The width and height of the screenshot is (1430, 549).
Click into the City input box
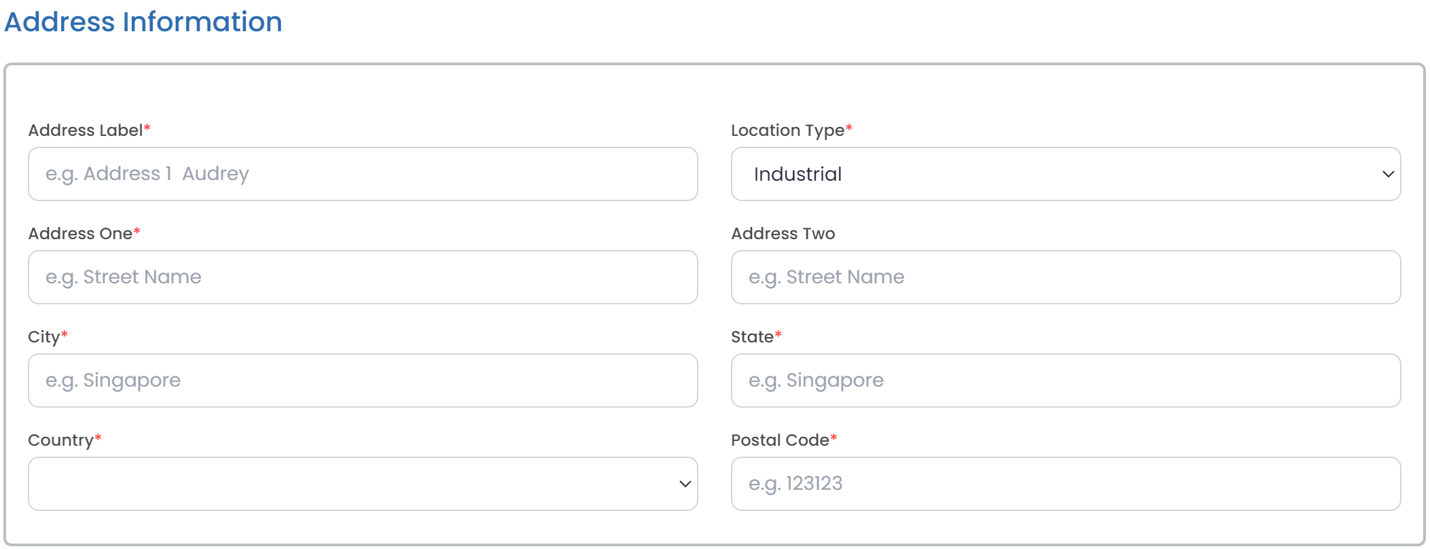(x=363, y=380)
